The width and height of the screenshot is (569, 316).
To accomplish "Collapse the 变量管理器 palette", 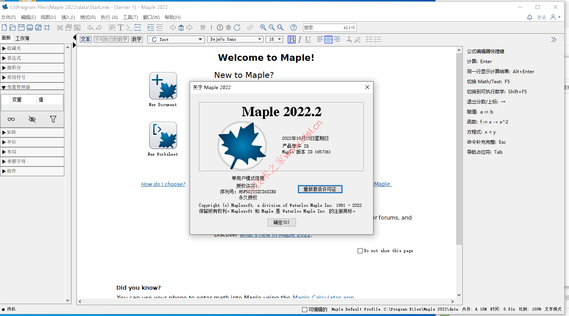I will click(32, 87).
